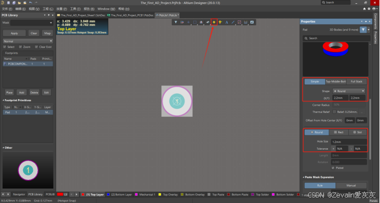Click the Save All documents icon
The width and height of the screenshot is (380, 203).
[14, 3]
